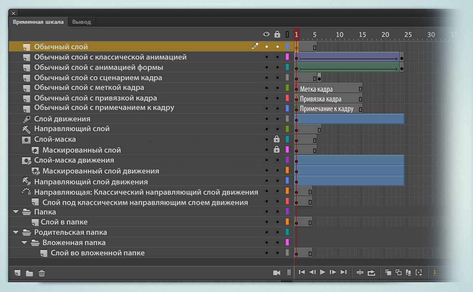Unlock the Слой-маска layer
This screenshot has width=473, height=292.
point(277,139)
